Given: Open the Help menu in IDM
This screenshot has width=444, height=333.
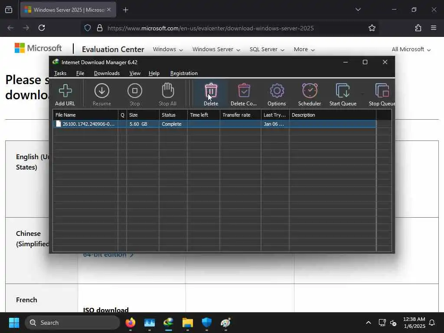Looking at the screenshot, I should click(154, 73).
